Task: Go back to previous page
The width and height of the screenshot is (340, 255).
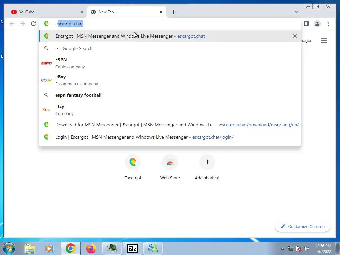Action: click(12, 24)
